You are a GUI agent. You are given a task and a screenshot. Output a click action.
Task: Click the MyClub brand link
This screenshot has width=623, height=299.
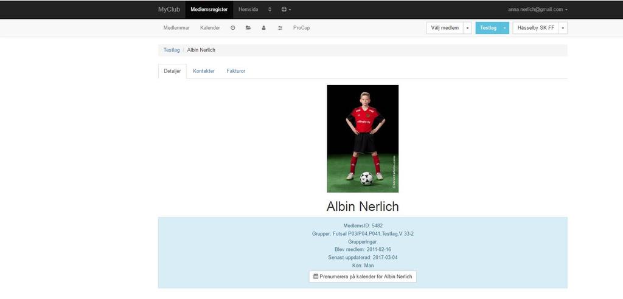pos(169,10)
